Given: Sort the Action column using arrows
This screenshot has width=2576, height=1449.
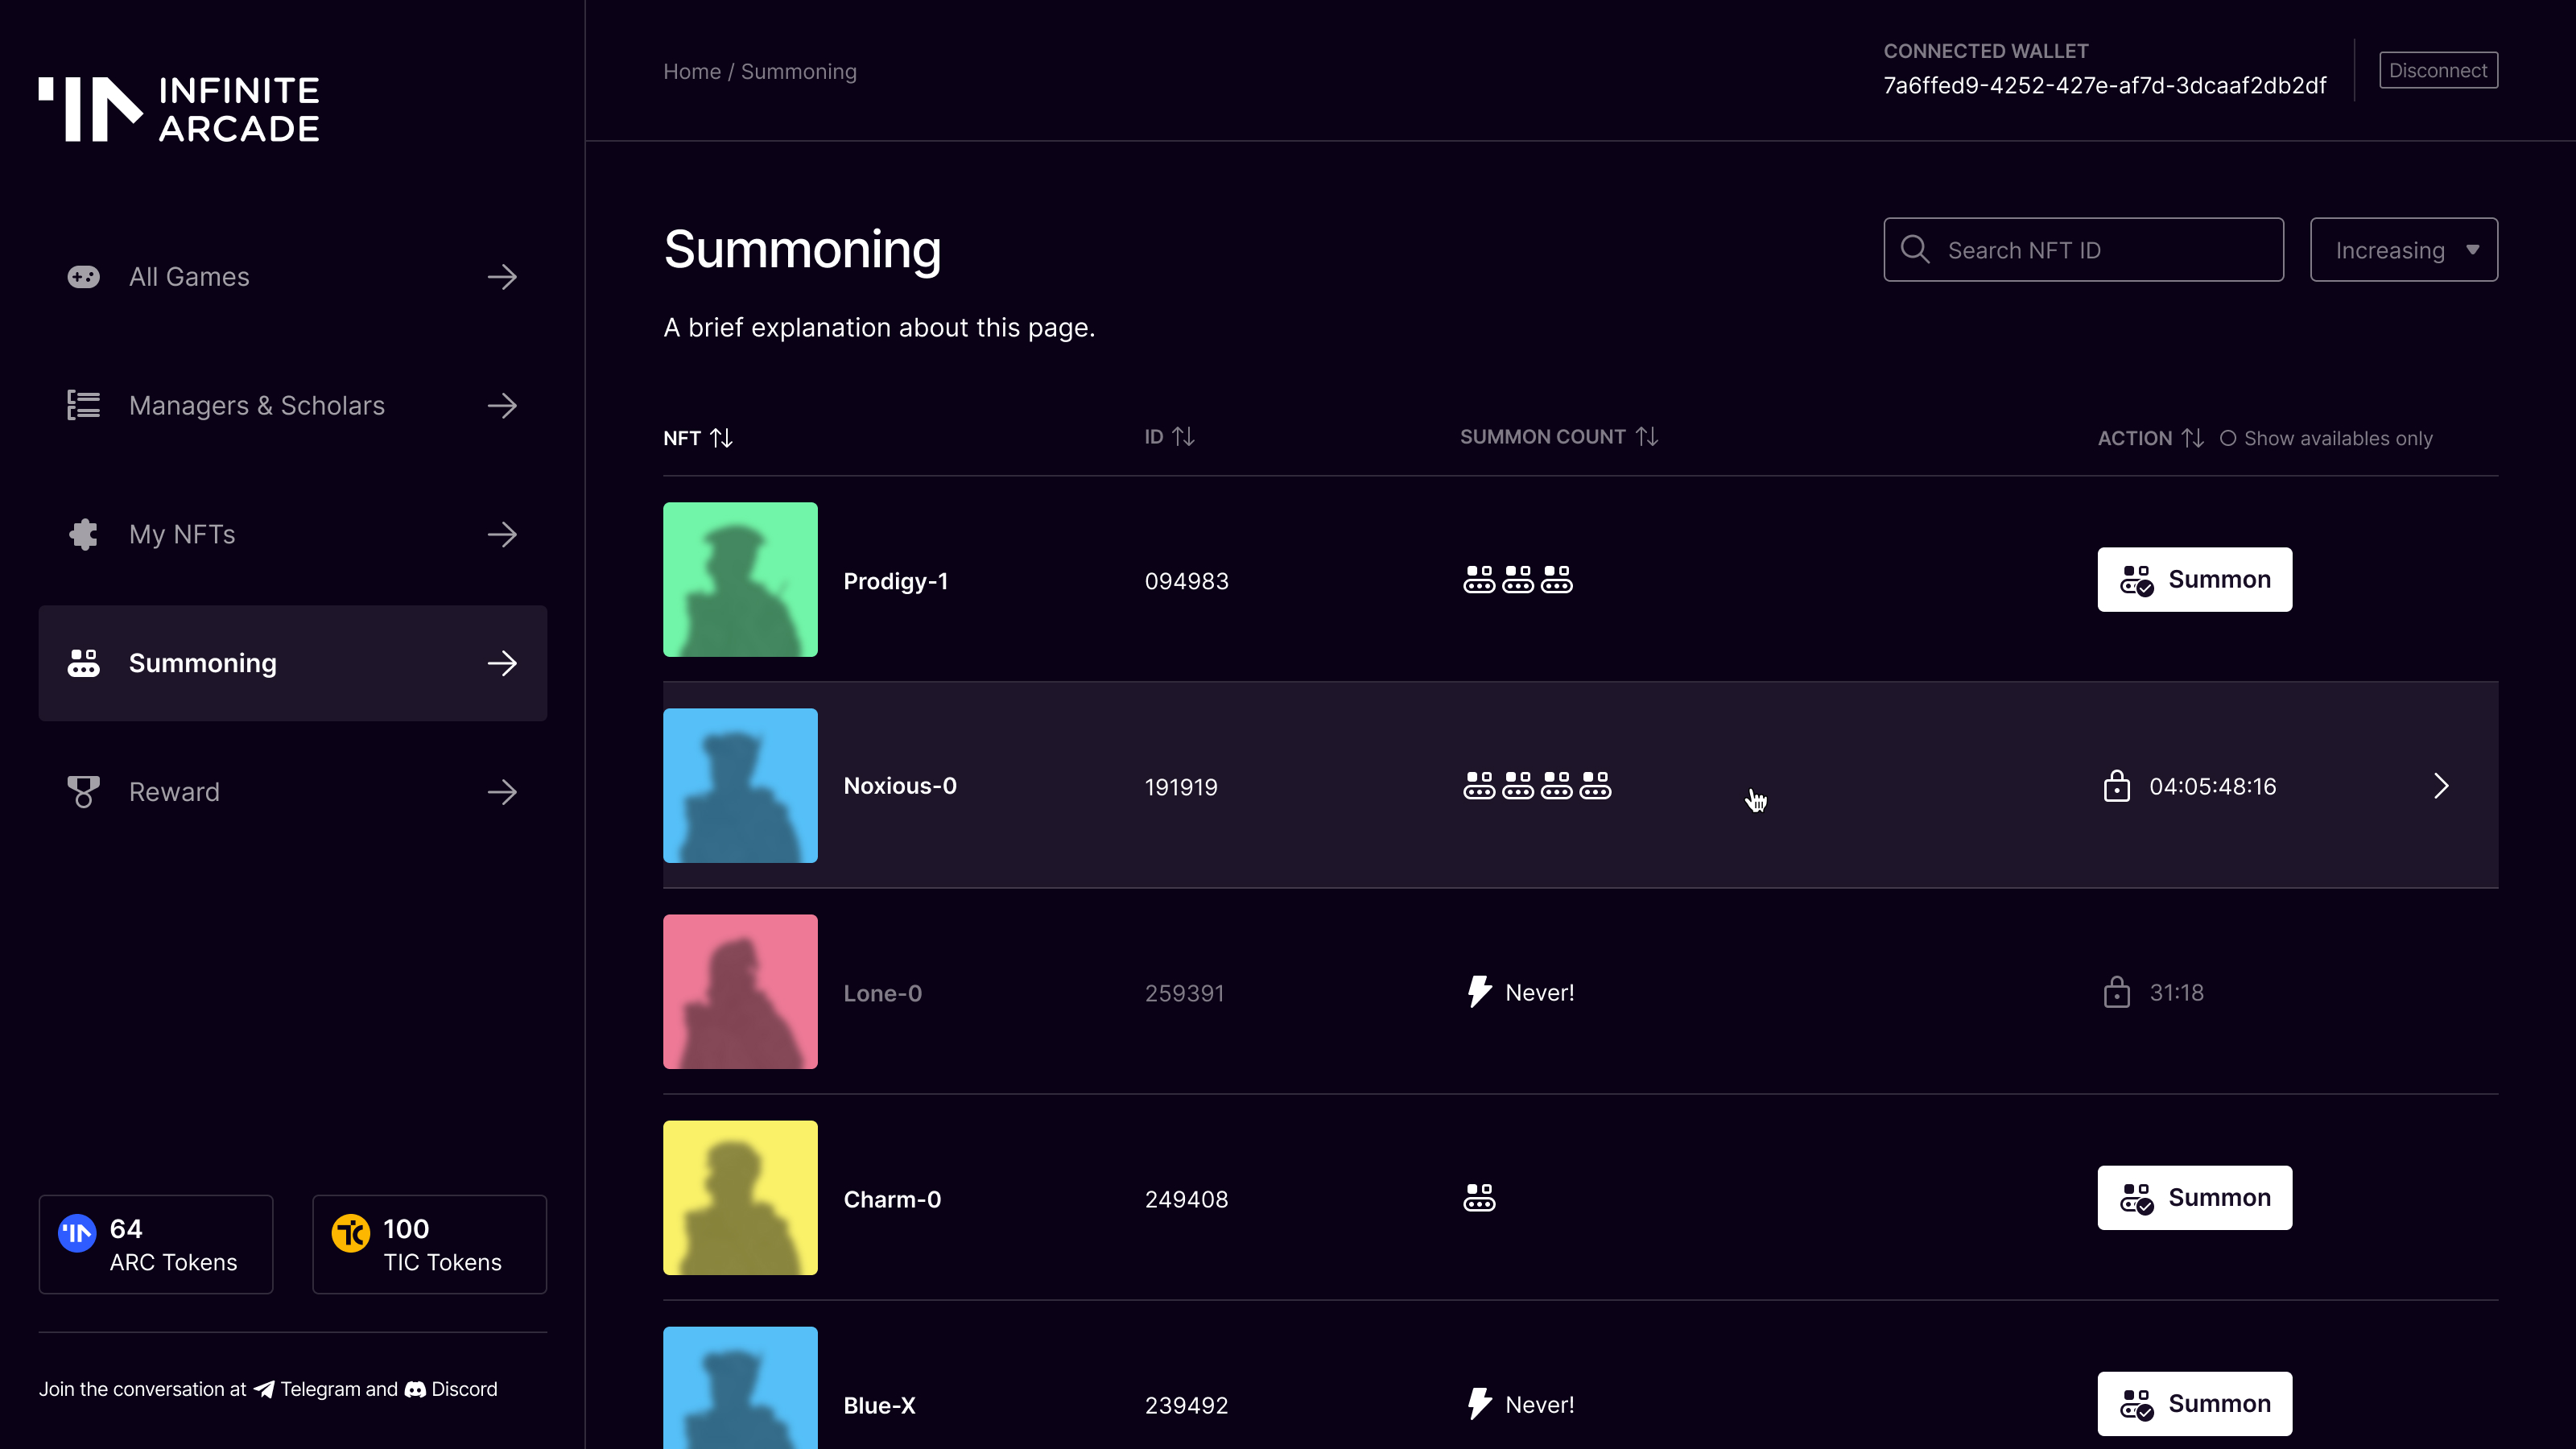Looking at the screenshot, I should pos(2192,438).
